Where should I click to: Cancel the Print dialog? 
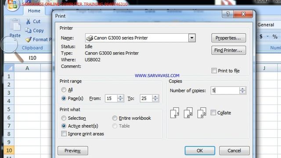tap(234, 151)
